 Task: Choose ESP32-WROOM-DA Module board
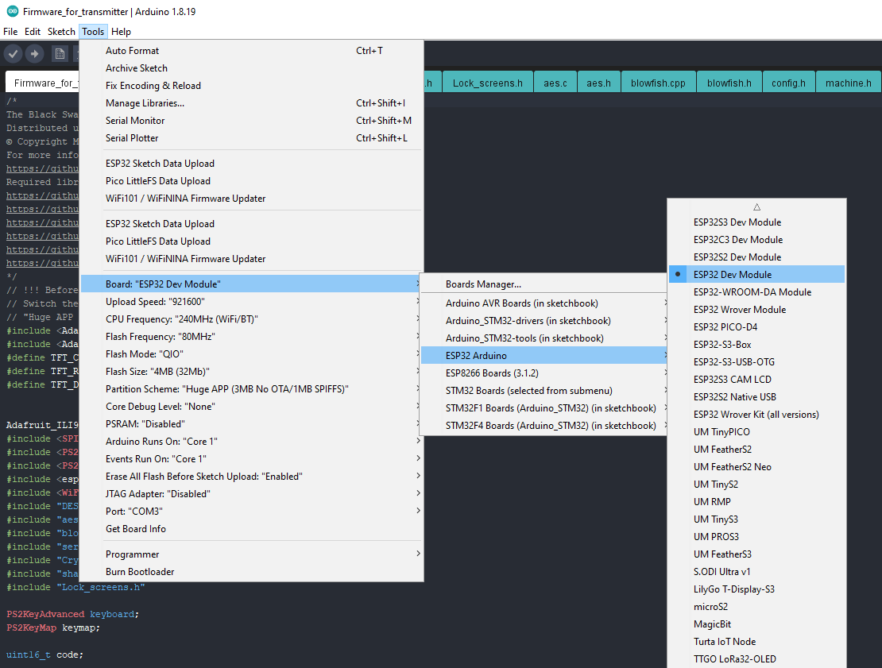pyautogui.click(x=756, y=292)
